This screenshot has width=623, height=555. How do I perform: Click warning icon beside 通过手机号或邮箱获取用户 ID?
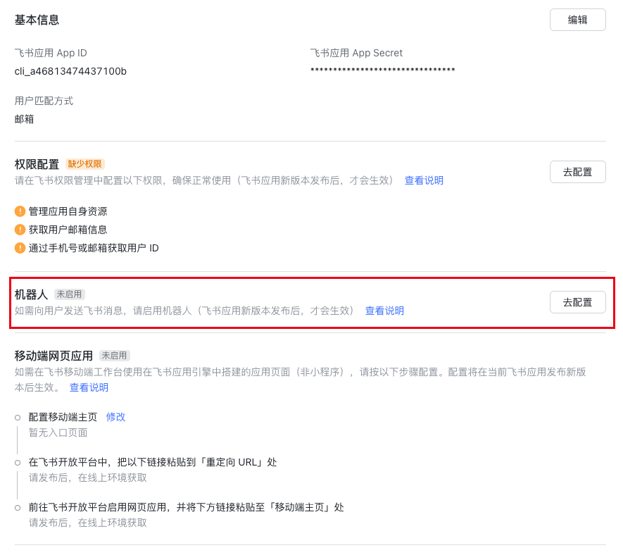point(20,248)
